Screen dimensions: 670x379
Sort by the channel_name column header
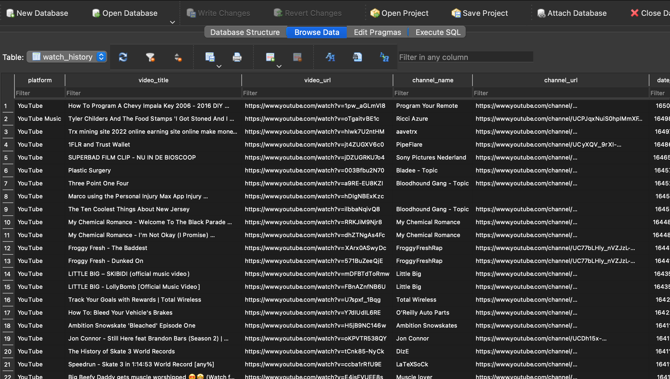point(432,80)
